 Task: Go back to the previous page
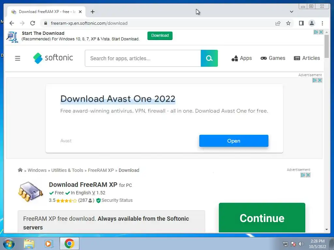[12, 23]
